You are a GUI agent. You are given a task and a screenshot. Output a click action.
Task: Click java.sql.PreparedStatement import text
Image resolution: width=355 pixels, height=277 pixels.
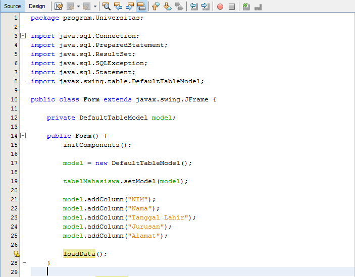tap(112, 45)
